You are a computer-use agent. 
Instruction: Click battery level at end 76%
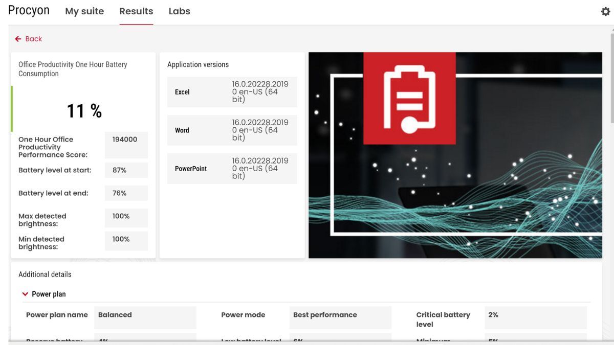coord(126,193)
